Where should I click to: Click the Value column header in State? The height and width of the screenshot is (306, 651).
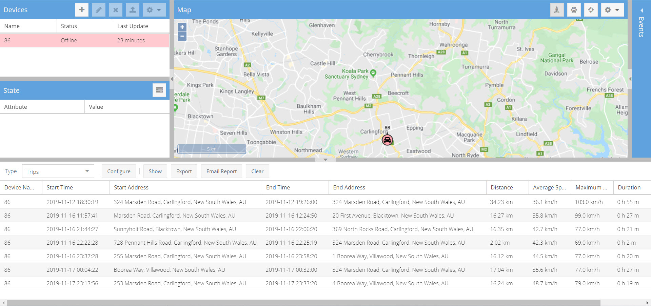(x=127, y=107)
